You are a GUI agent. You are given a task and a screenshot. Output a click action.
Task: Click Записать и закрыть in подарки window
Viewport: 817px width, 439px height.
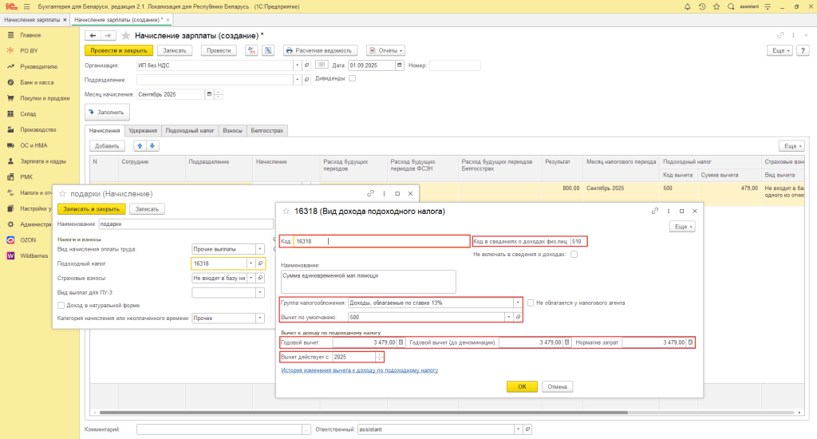(91, 209)
